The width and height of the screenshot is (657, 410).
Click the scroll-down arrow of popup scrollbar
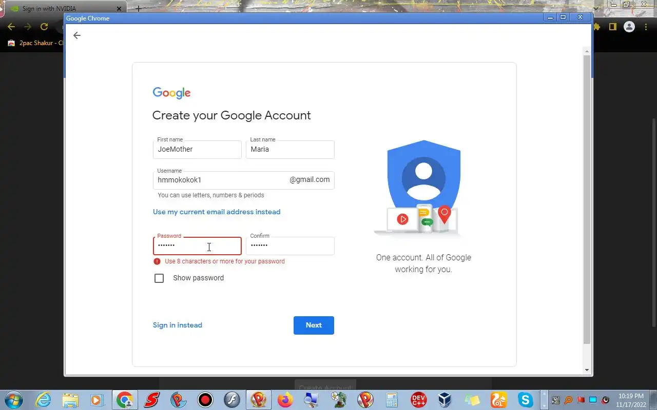[x=587, y=370]
